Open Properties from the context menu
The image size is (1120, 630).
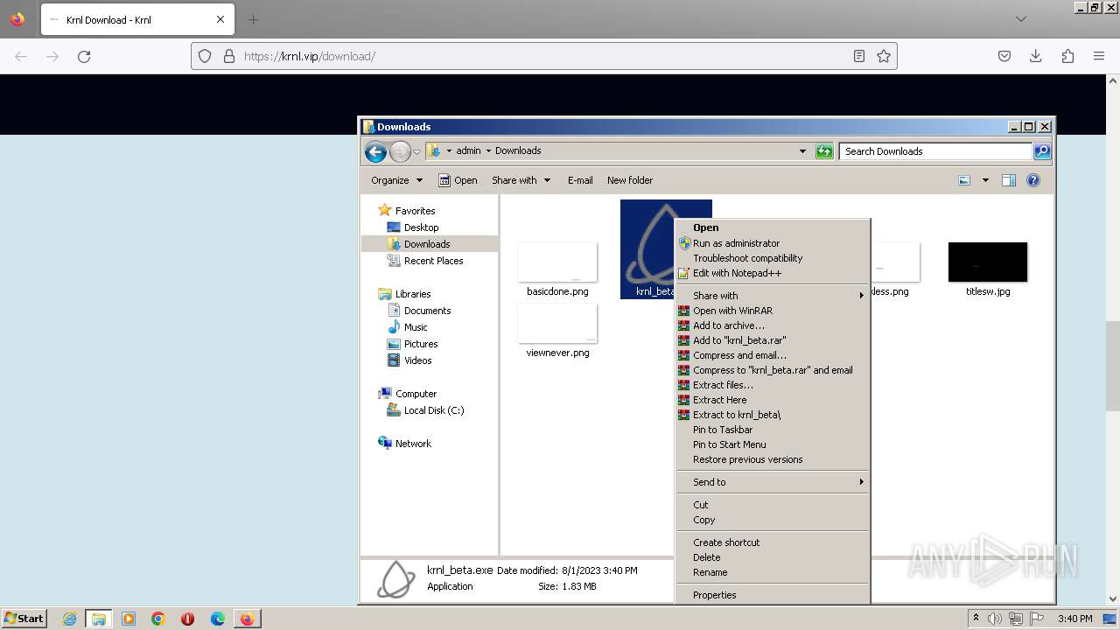773,595
